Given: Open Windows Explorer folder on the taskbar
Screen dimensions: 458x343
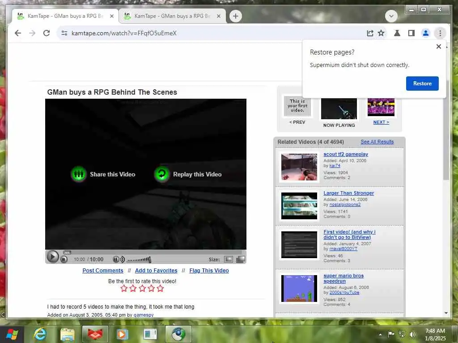Looking at the screenshot, I should pos(68,334).
